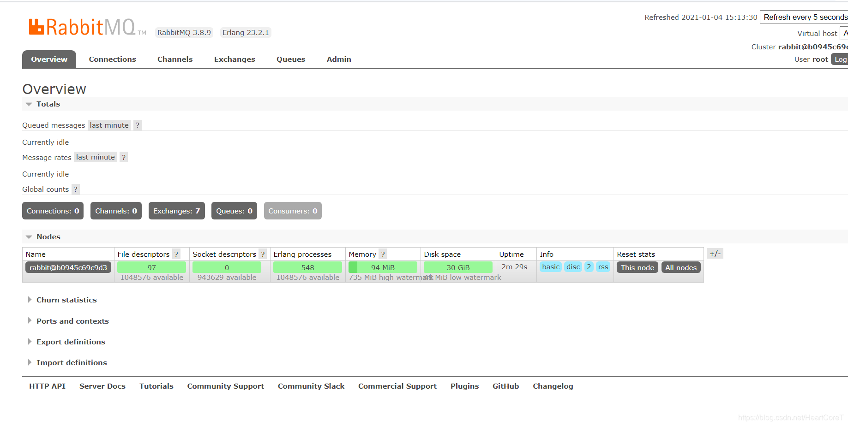Click the Refreshed 2021-01-04 timestamp
This screenshot has width=848, height=426.
tap(701, 18)
